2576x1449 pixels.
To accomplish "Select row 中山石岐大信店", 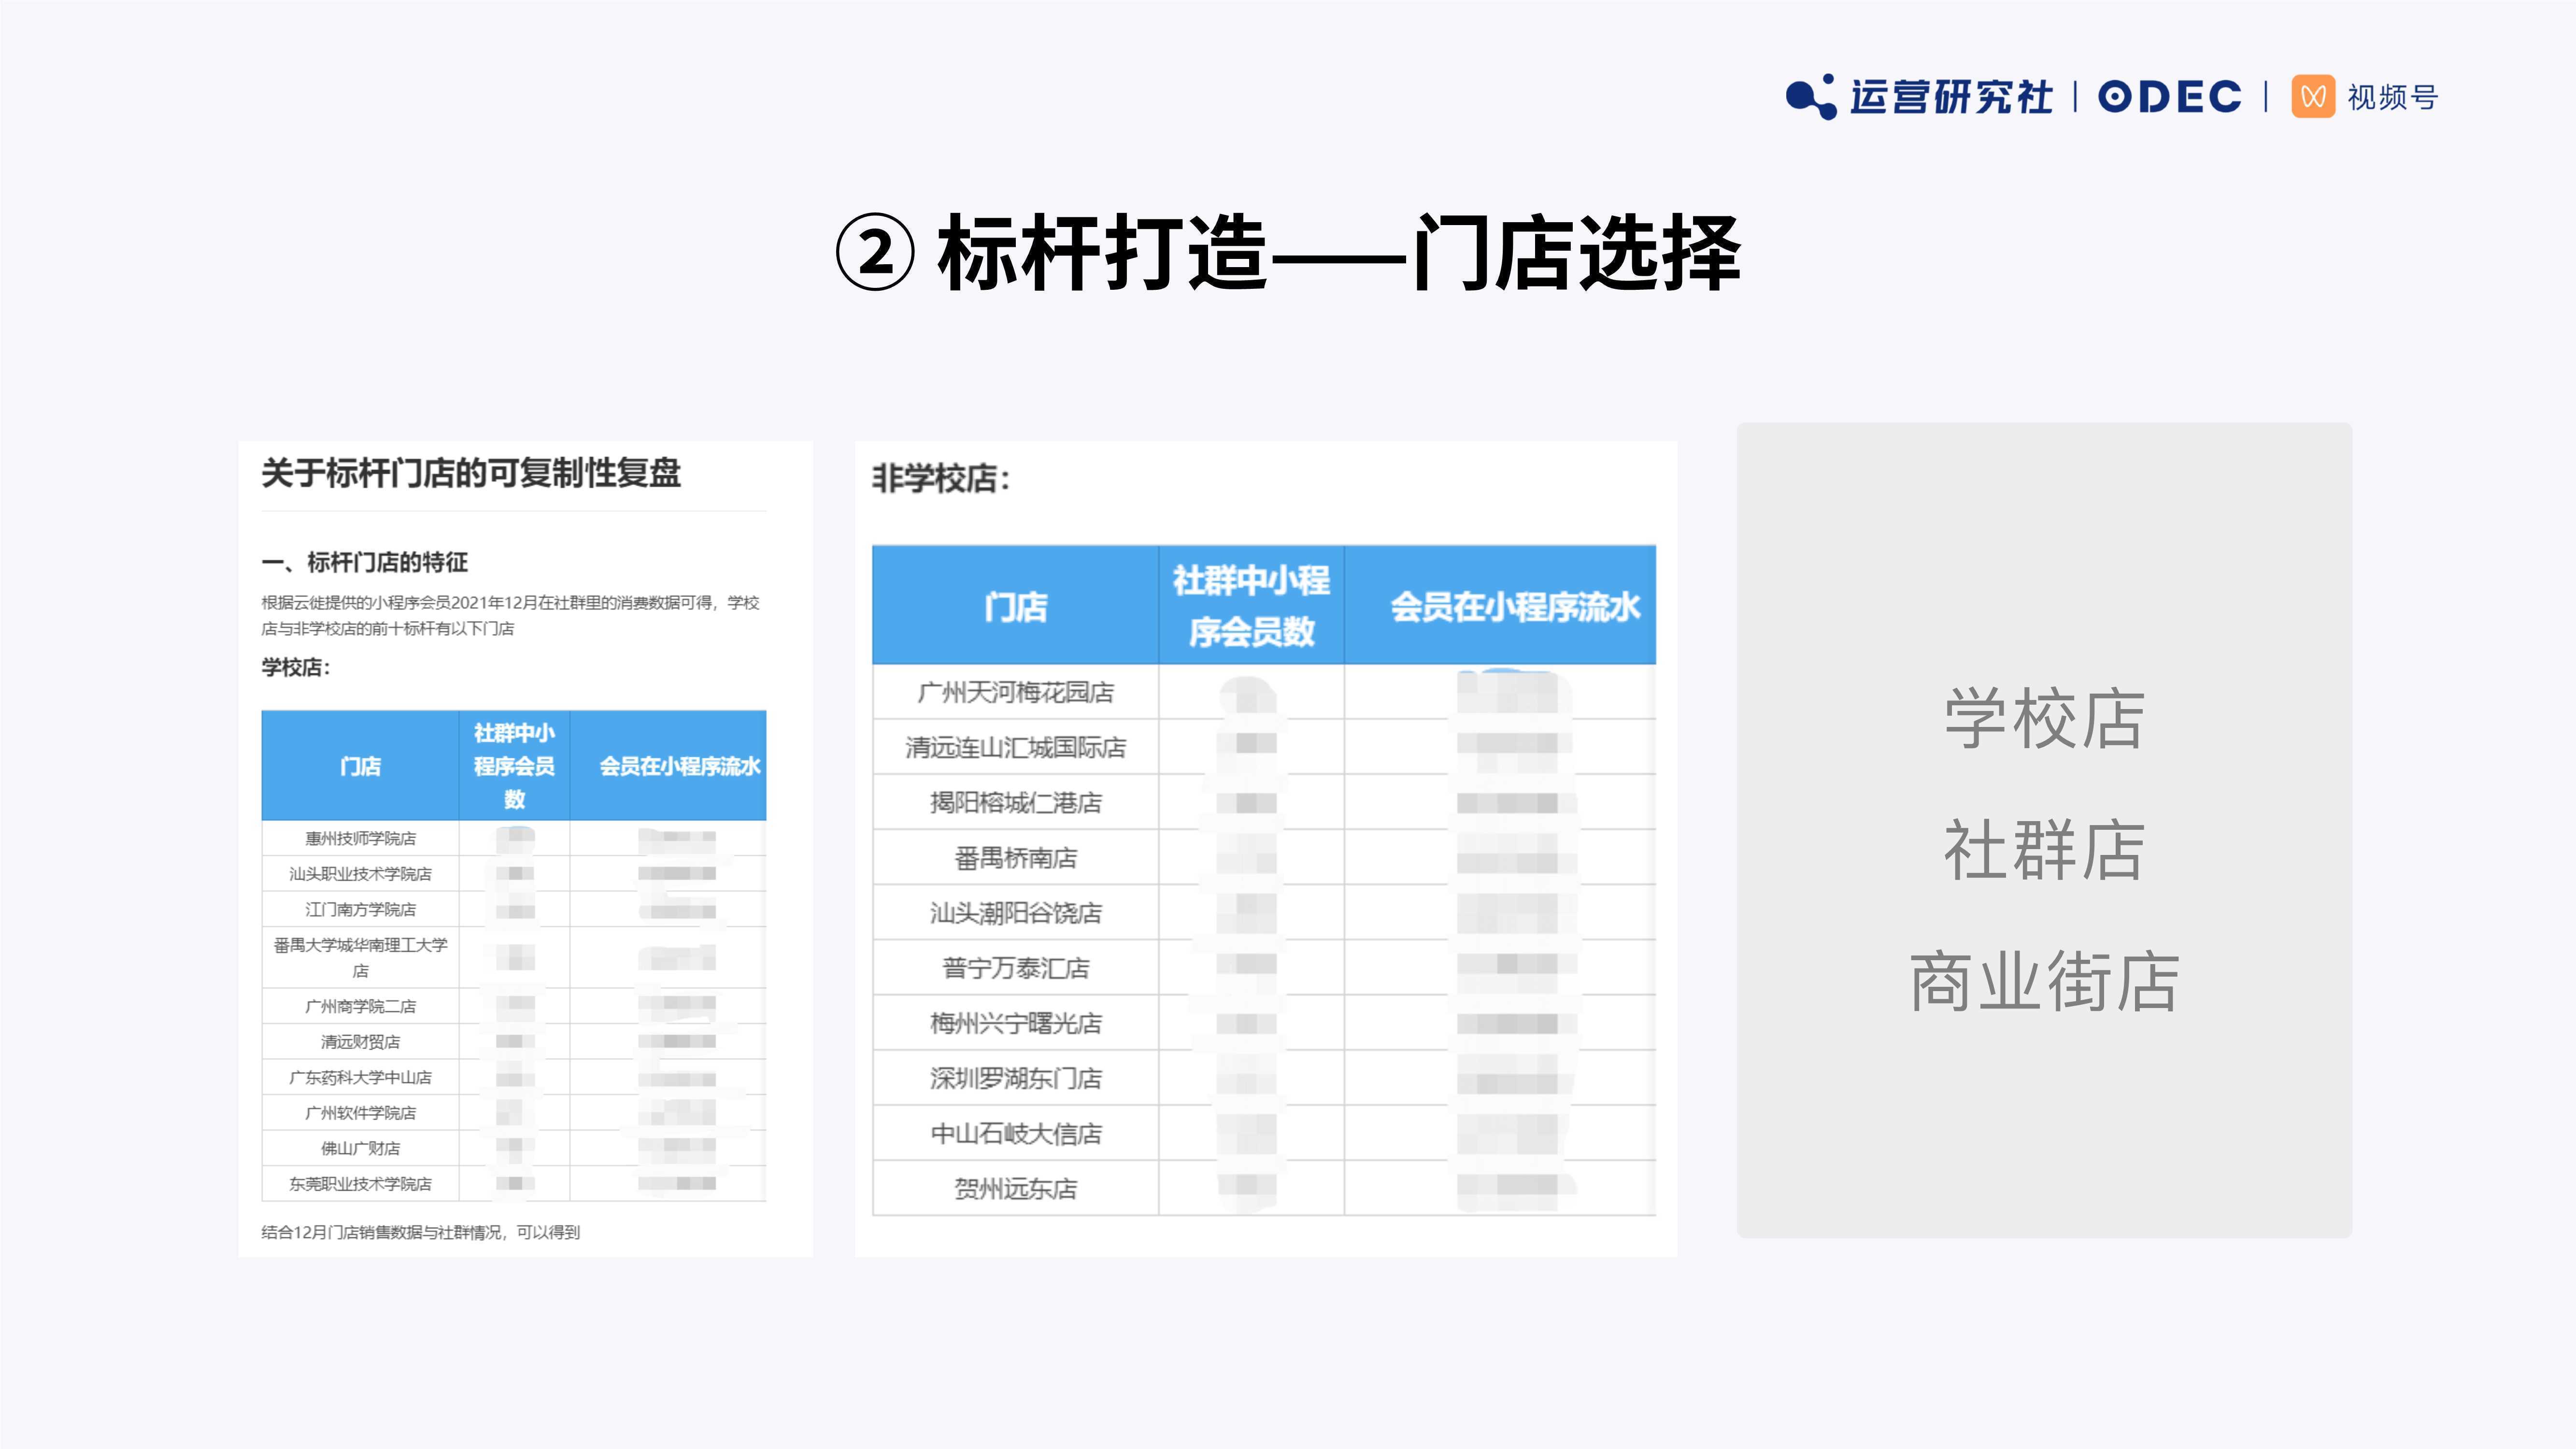I will point(1264,1133).
